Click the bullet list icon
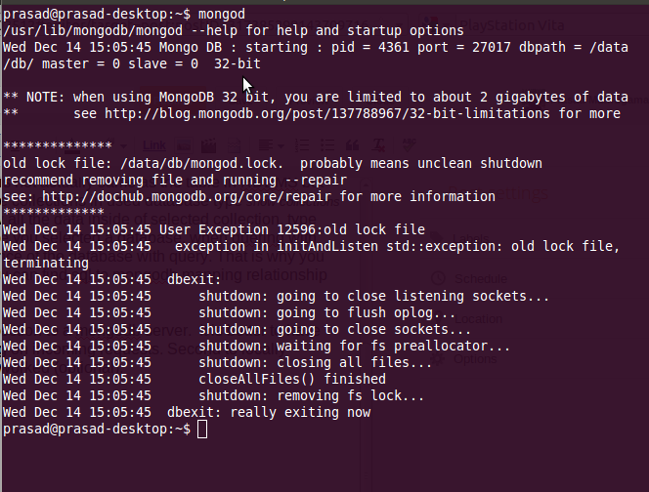649x492 pixels. point(327,145)
